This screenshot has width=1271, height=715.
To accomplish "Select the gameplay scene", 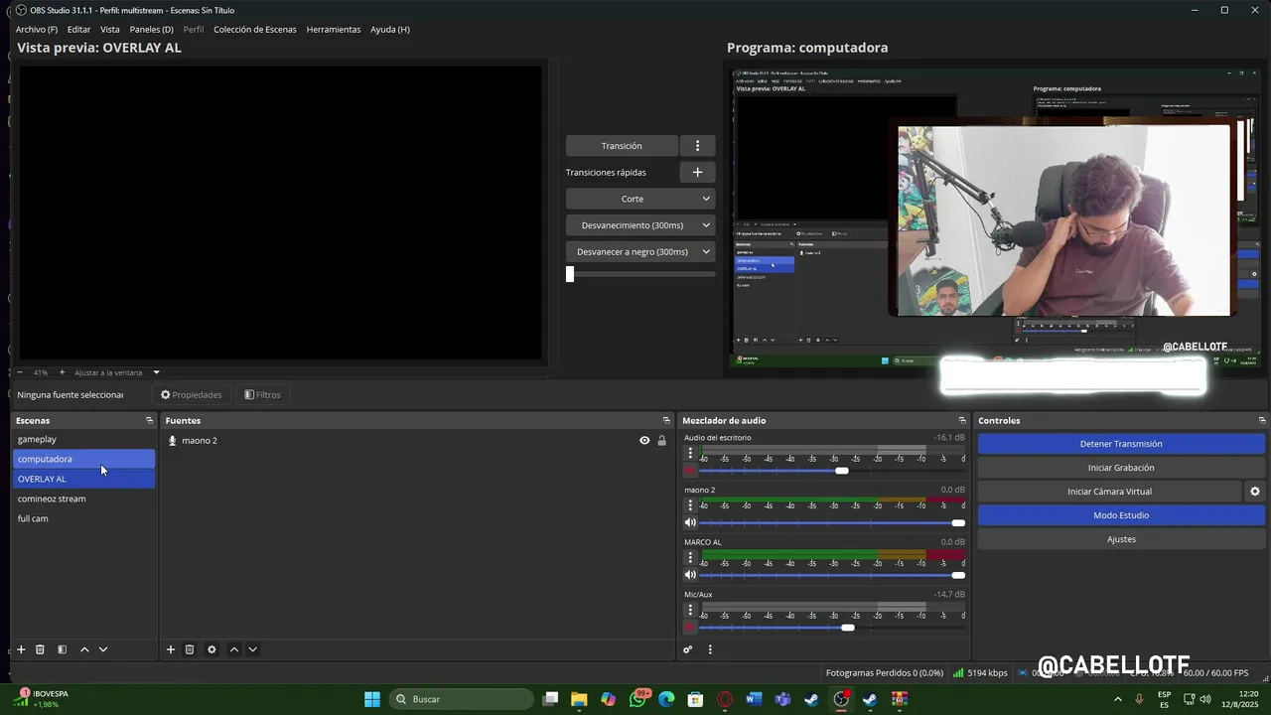I will [x=84, y=439].
